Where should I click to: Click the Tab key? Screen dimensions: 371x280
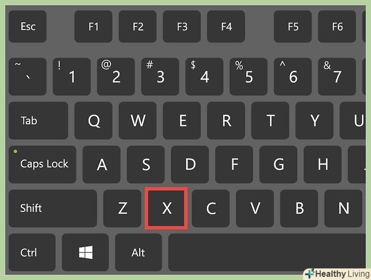(38, 120)
